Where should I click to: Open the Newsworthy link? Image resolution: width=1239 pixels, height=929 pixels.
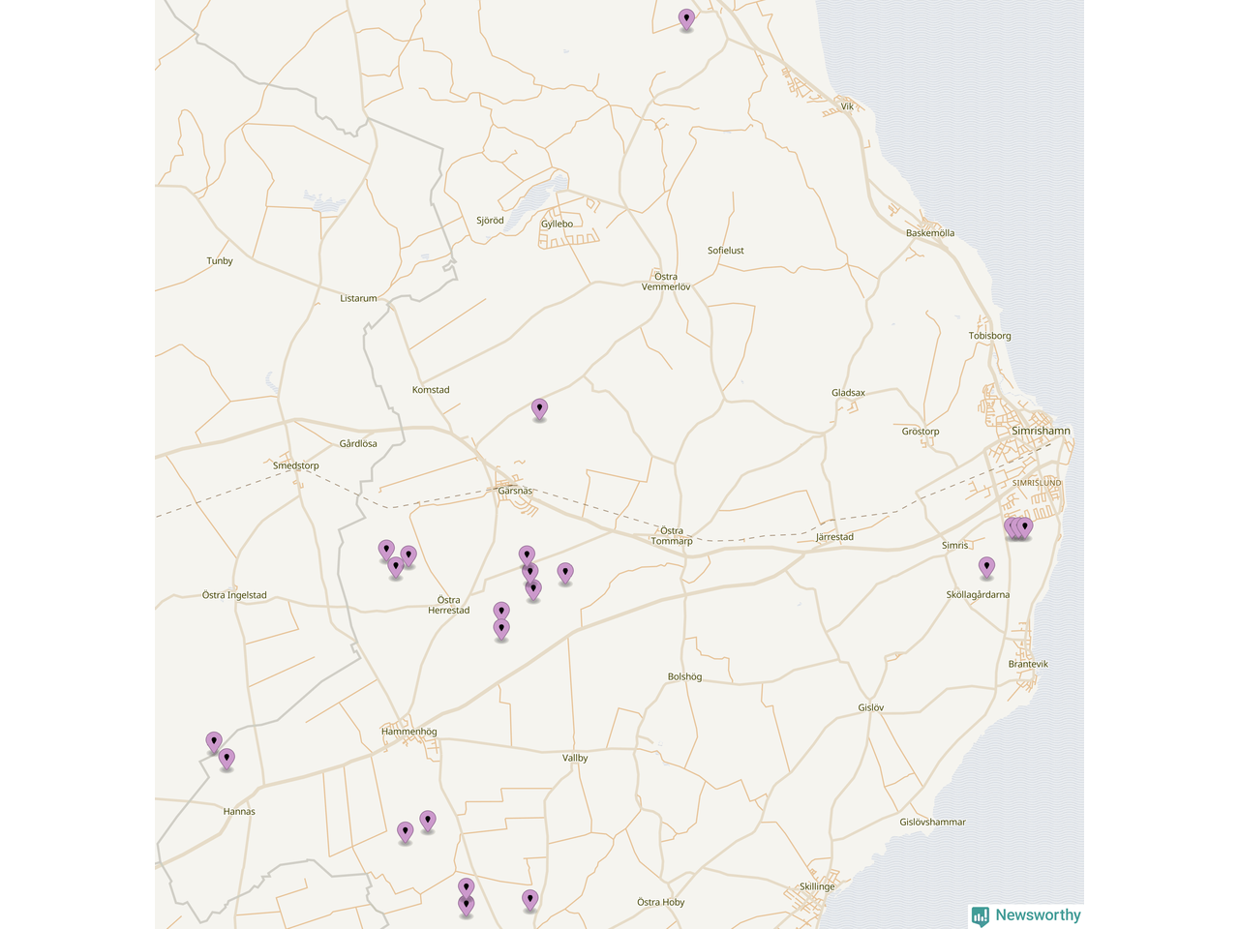coord(1027,915)
